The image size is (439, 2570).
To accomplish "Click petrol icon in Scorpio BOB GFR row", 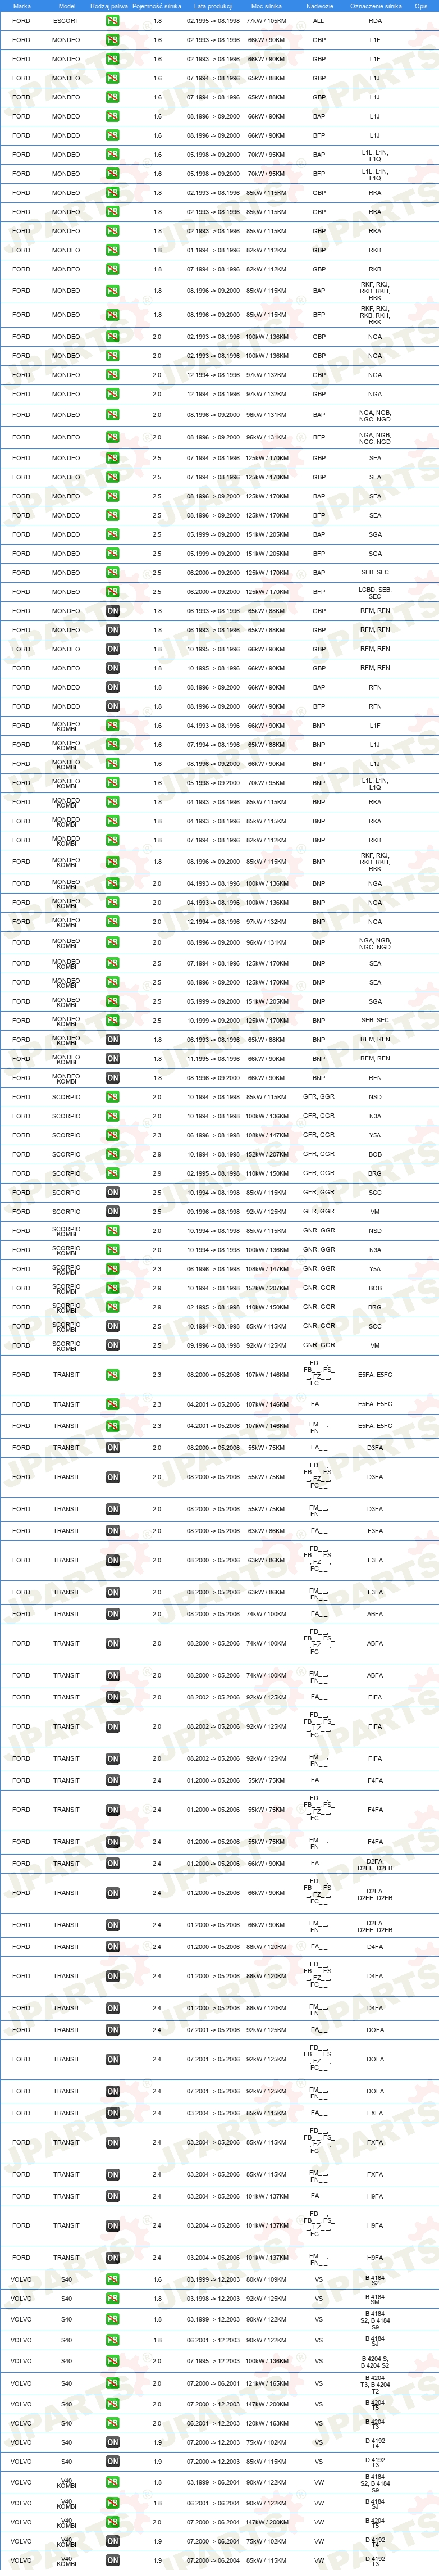I will pyautogui.click(x=112, y=1154).
